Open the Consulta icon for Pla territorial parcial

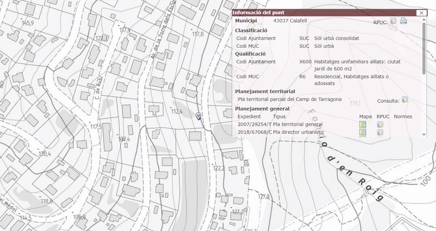[x=405, y=100]
